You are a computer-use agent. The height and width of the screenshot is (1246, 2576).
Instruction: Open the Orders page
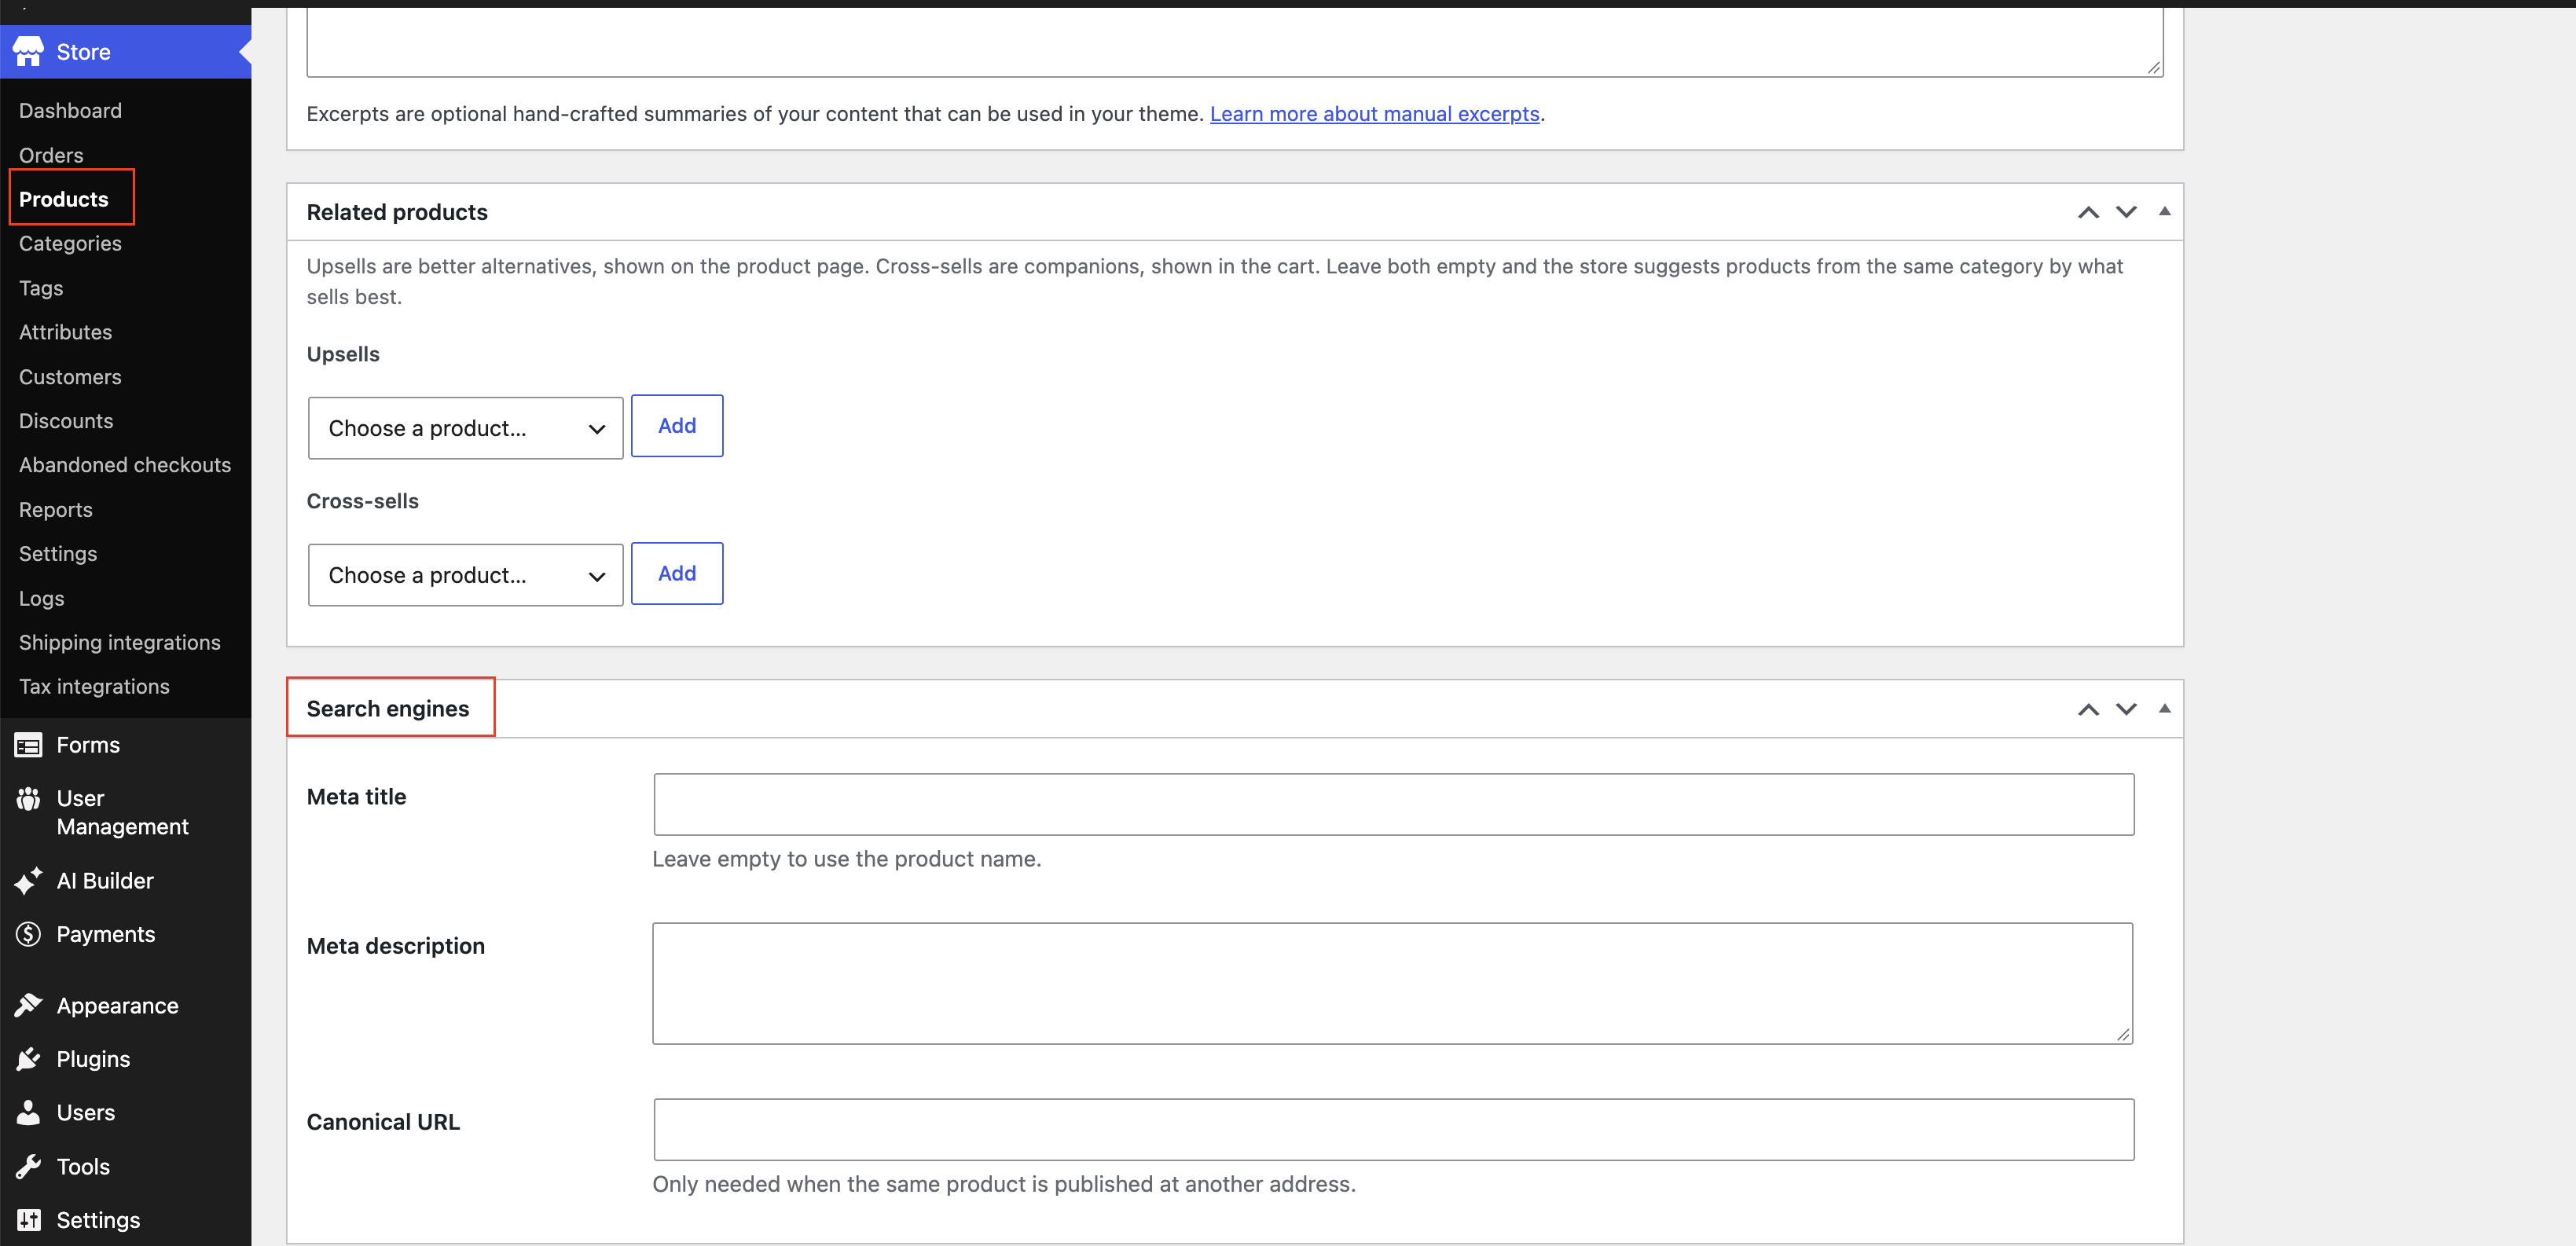51,155
